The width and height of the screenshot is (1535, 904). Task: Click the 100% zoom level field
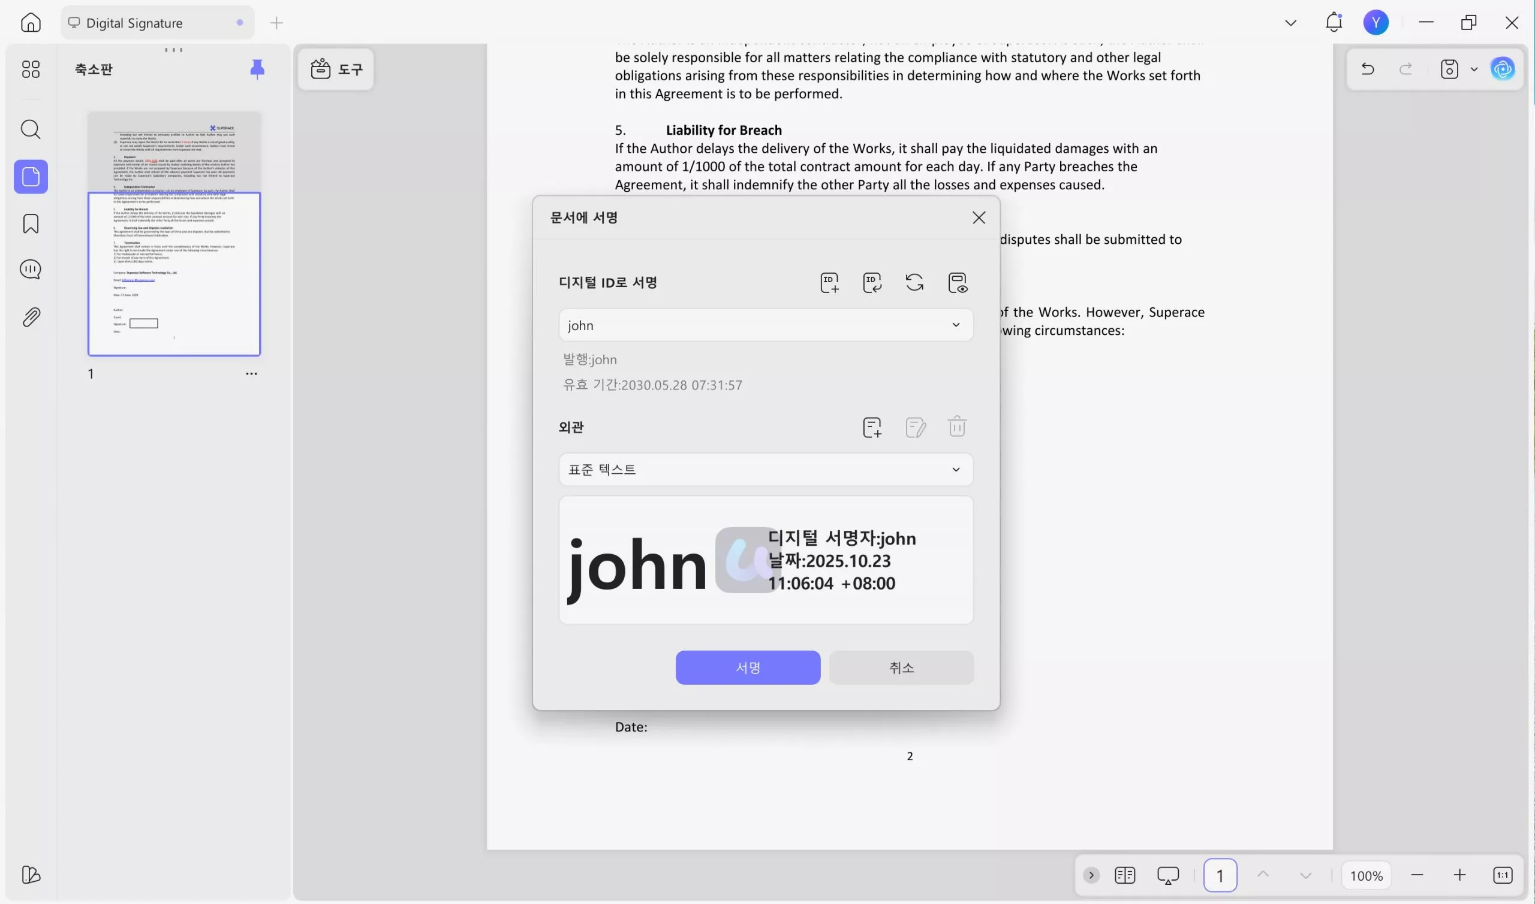click(1365, 876)
